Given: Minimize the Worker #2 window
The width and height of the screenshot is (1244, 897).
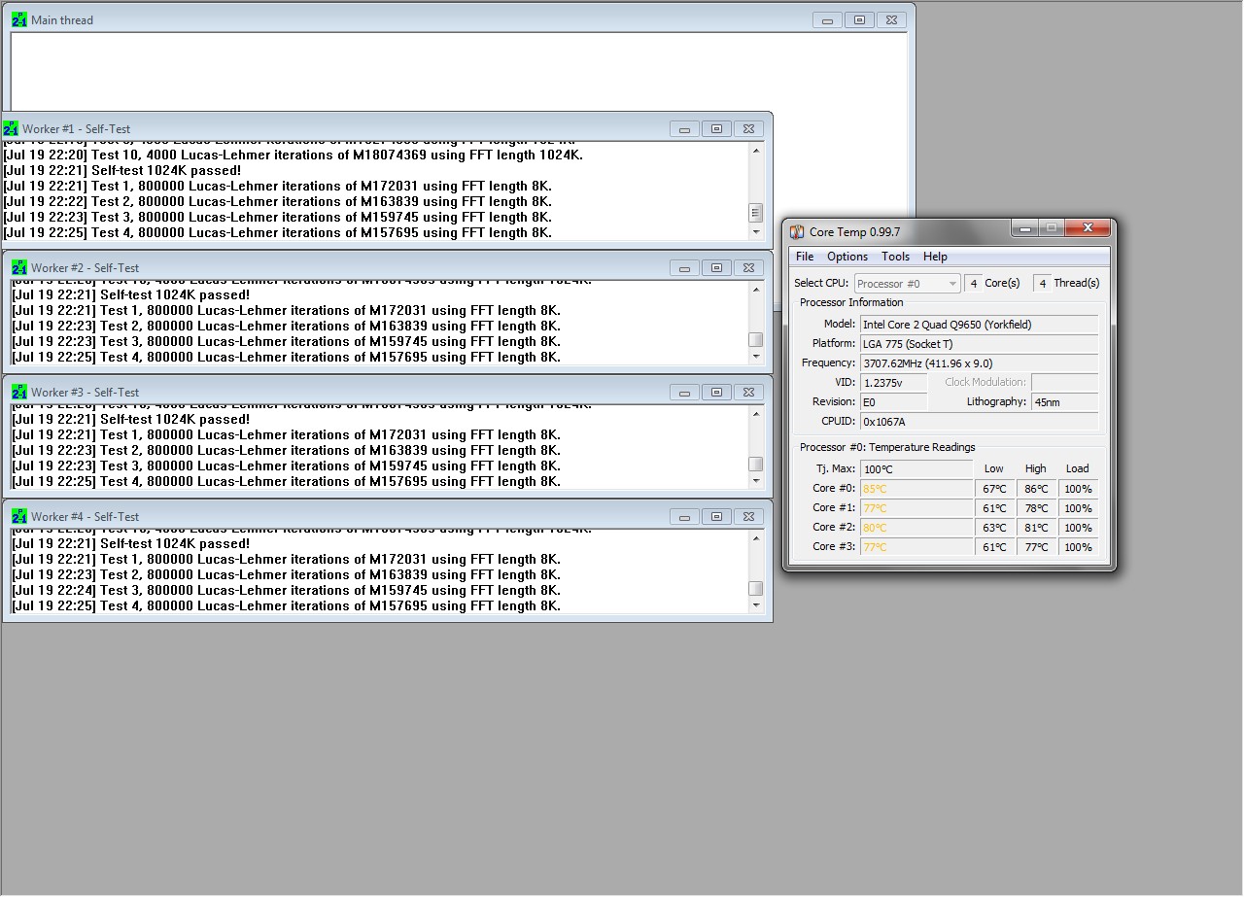Looking at the screenshot, I should click(685, 268).
